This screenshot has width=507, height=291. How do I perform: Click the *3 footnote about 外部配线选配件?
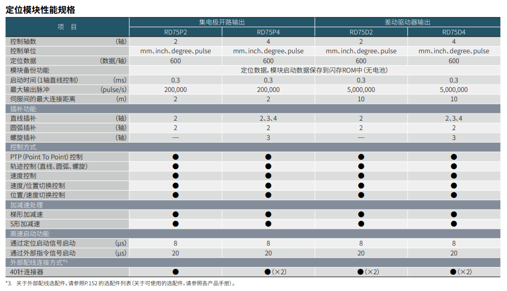click(121, 283)
